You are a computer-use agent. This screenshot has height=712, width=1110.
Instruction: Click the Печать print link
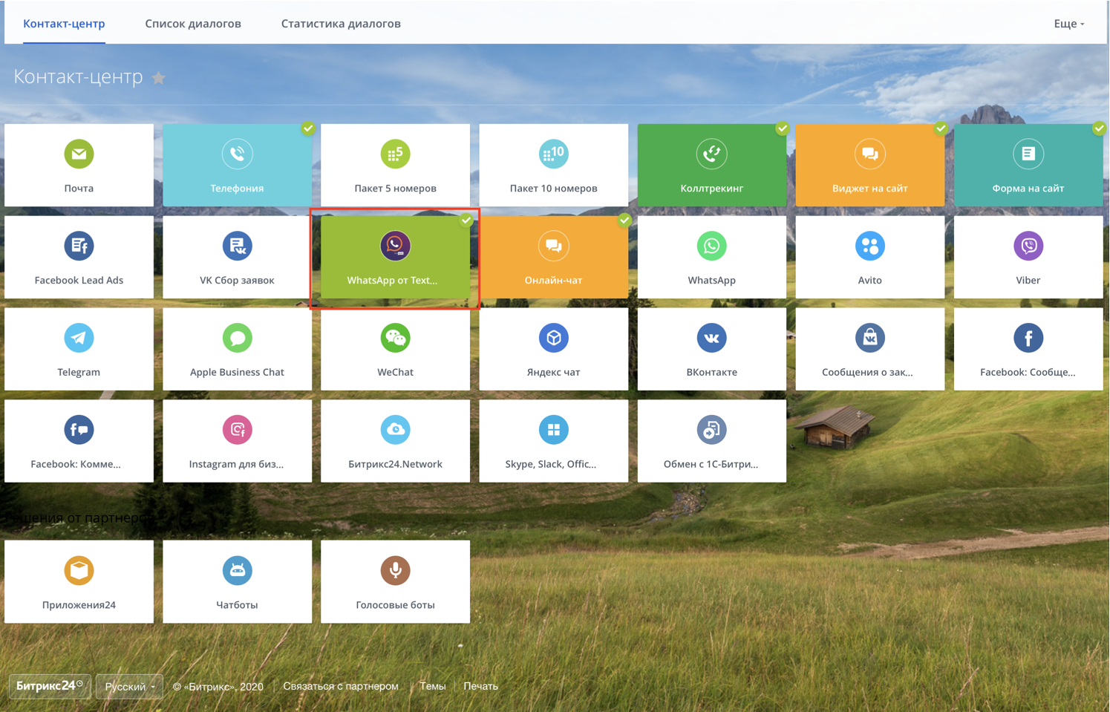click(480, 686)
